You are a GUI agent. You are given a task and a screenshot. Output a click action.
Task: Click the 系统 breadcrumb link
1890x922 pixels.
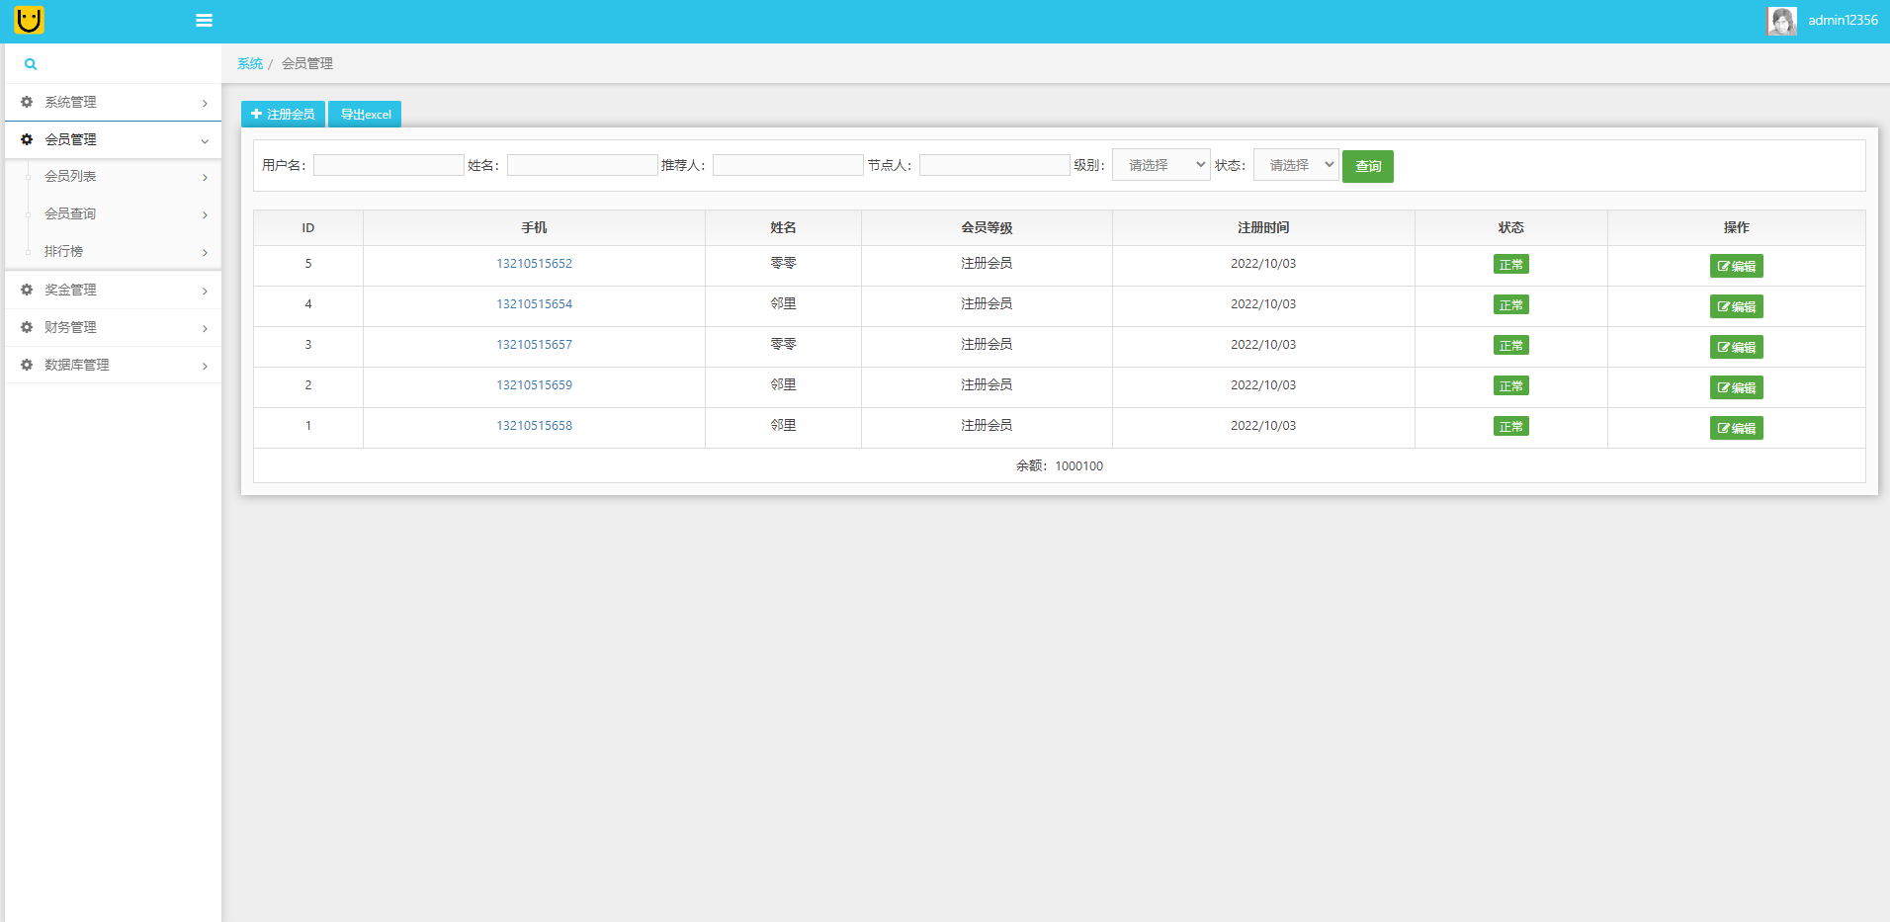click(x=249, y=63)
